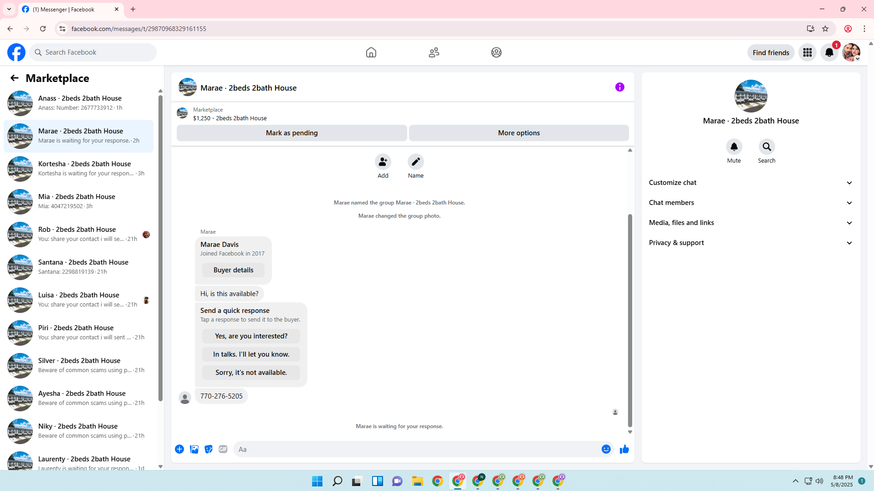Viewport: 874px width, 491px height.
Task: Click the Facebook logo
Action: point(16,52)
